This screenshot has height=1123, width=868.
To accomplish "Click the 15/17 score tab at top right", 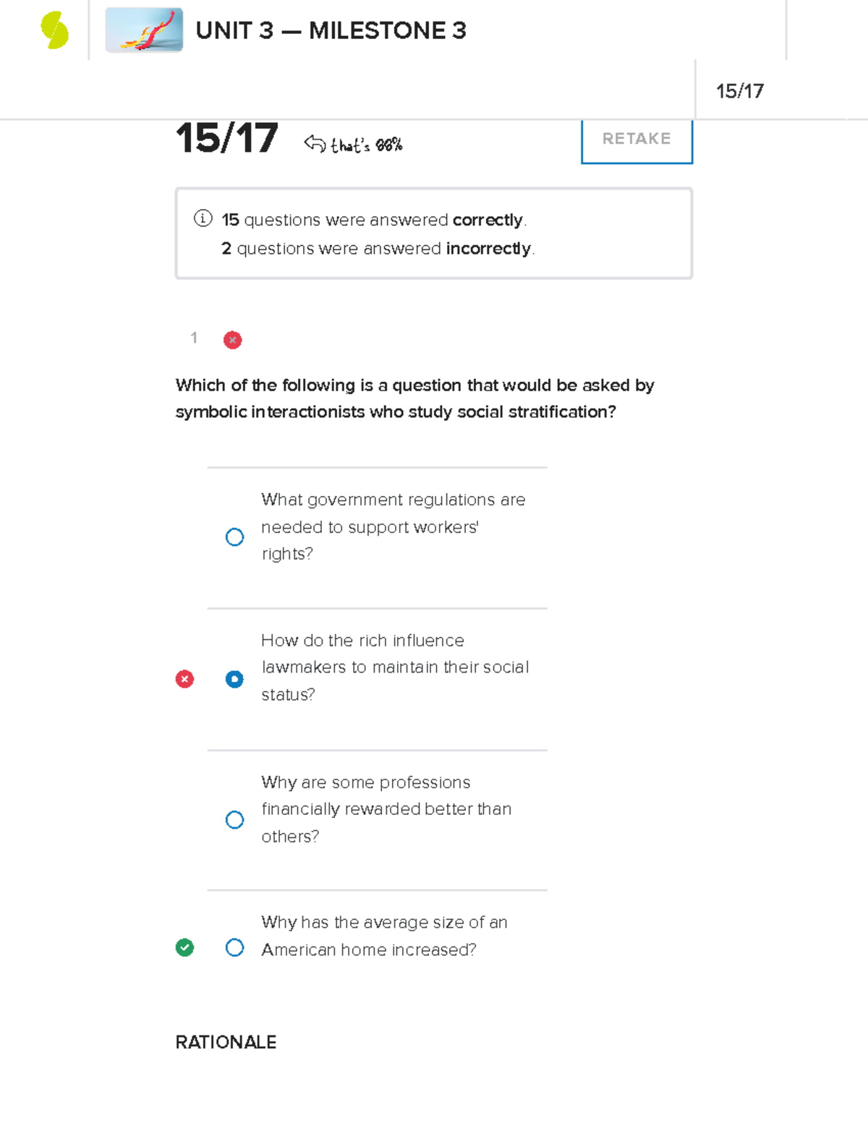I will coord(739,91).
